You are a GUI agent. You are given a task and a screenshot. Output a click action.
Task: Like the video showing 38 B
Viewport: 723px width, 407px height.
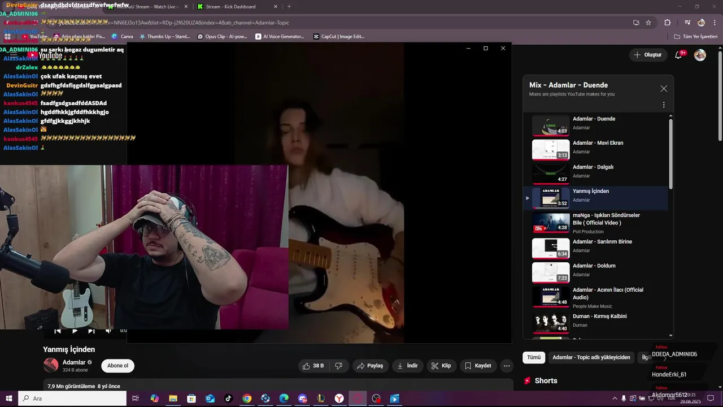[x=313, y=366]
